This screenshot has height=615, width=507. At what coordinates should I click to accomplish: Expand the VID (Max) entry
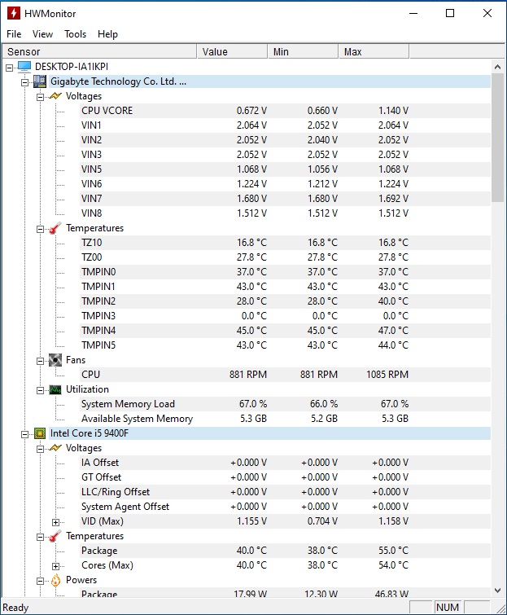click(55, 522)
